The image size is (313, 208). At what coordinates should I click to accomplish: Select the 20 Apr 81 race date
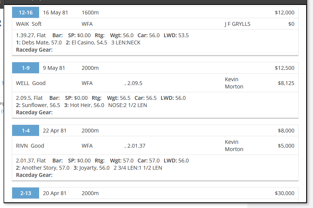(54, 193)
